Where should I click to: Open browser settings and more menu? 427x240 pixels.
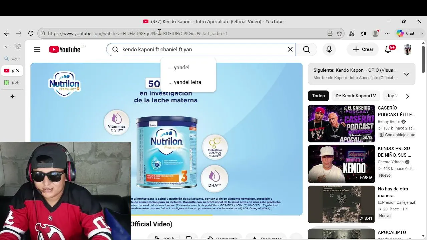(x=387, y=33)
